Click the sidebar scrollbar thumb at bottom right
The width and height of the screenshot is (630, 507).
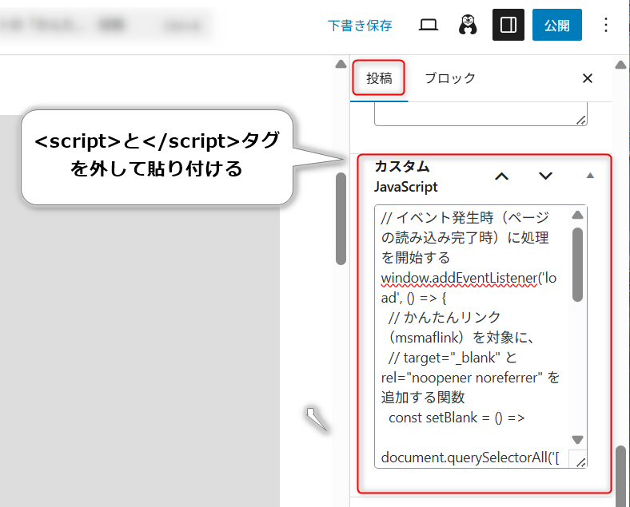pyautogui.click(x=620, y=476)
